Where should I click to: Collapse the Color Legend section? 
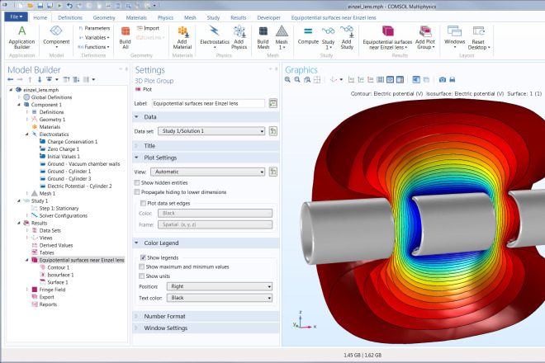tap(136, 243)
